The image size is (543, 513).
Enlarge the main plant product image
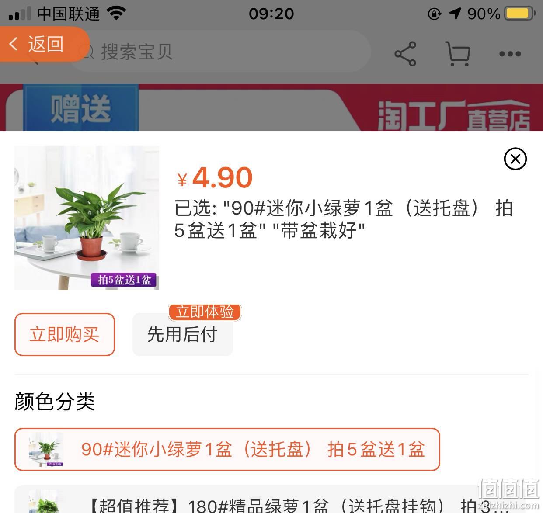point(87,218)
